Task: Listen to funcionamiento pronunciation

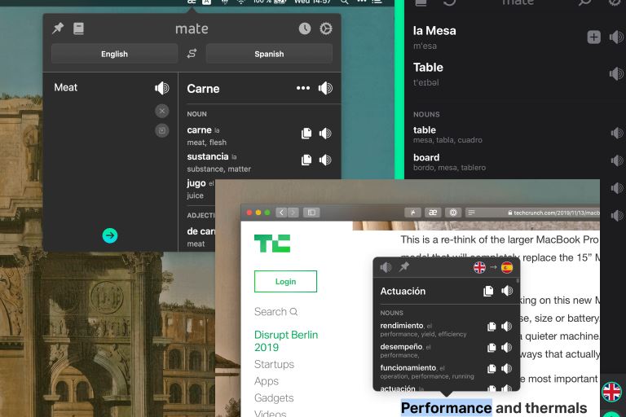Action: (507, 369)
